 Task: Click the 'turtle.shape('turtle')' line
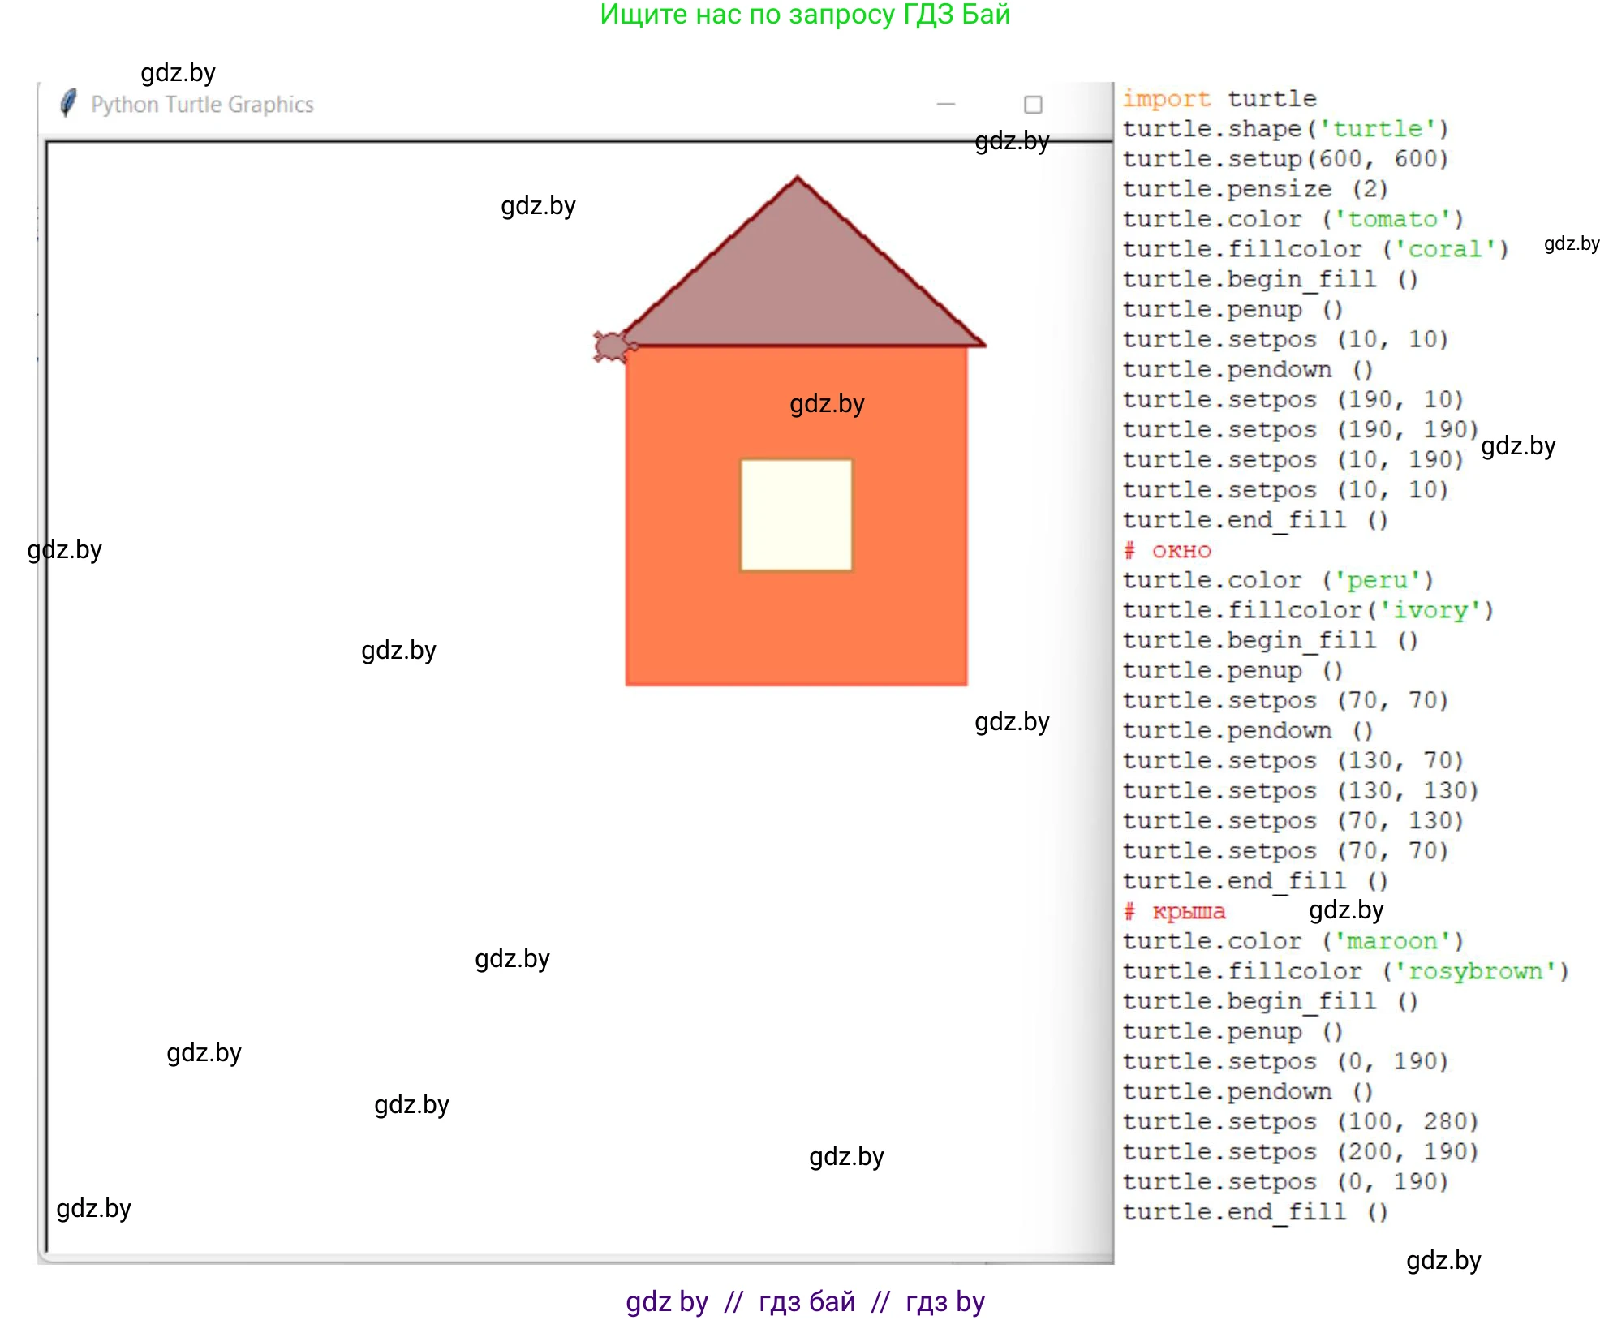(x=1285, y=129)
